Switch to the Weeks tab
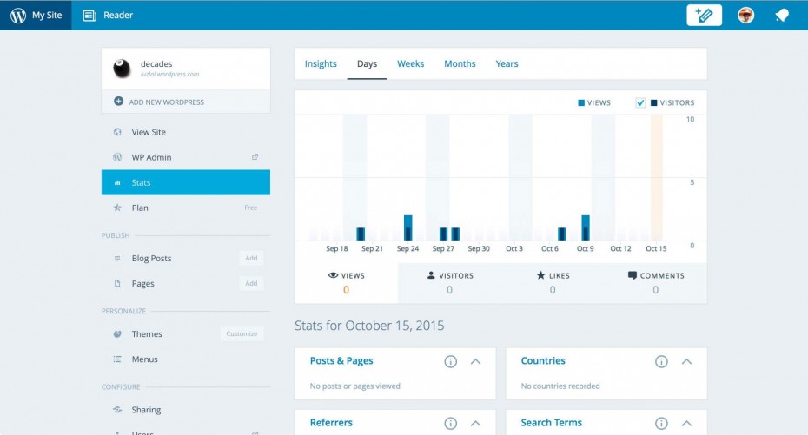Screen dimensions: 808x435 pyautogui.click(x=411, y=64)
